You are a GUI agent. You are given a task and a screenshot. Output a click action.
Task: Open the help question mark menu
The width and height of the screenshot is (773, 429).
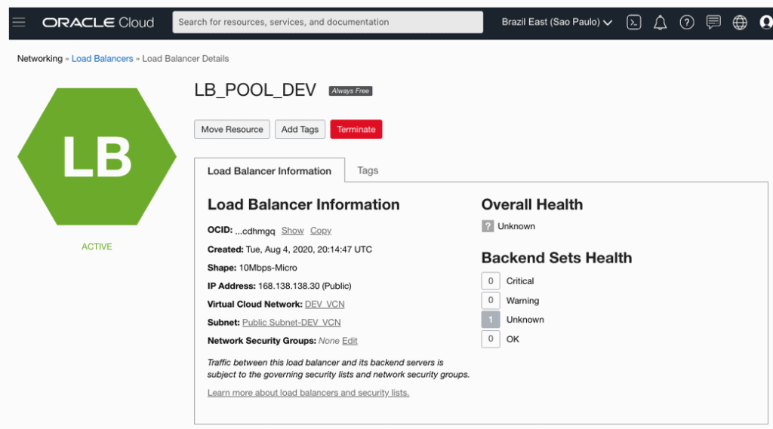(686, 23)
